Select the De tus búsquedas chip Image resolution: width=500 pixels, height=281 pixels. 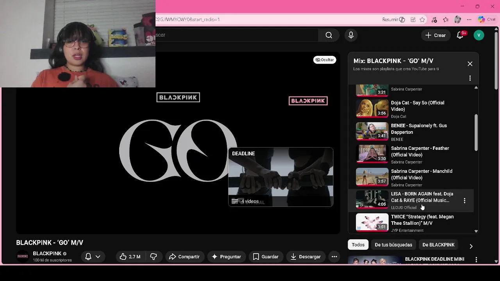click(393, 245)
